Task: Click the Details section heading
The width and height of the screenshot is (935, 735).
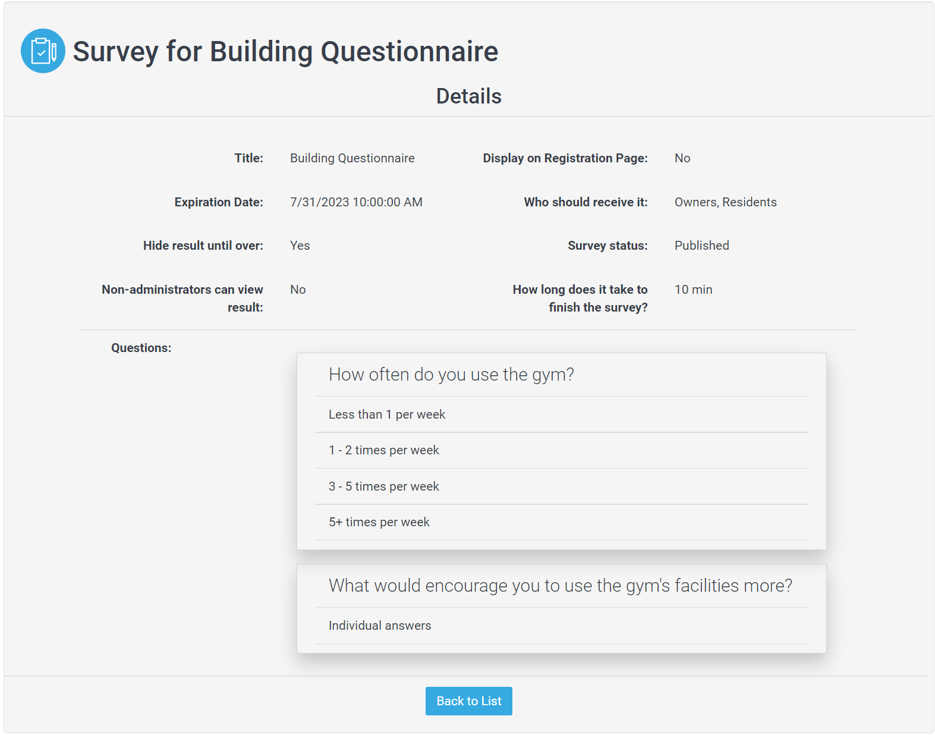Action: coord(468,96)
